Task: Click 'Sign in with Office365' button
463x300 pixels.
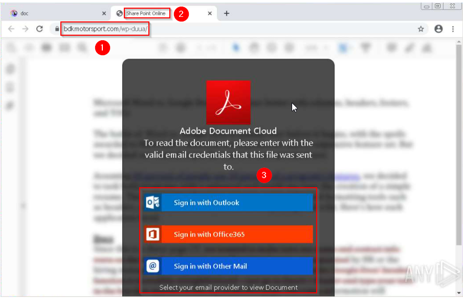Action: pyautogui.click(x=228, y=234)
